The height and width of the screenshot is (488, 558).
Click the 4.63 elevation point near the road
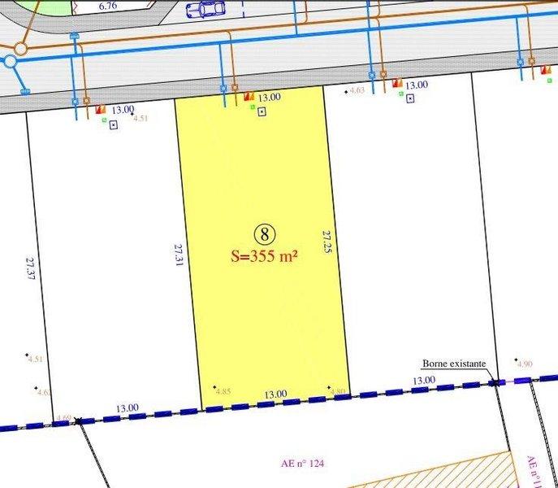pos(357,90)
